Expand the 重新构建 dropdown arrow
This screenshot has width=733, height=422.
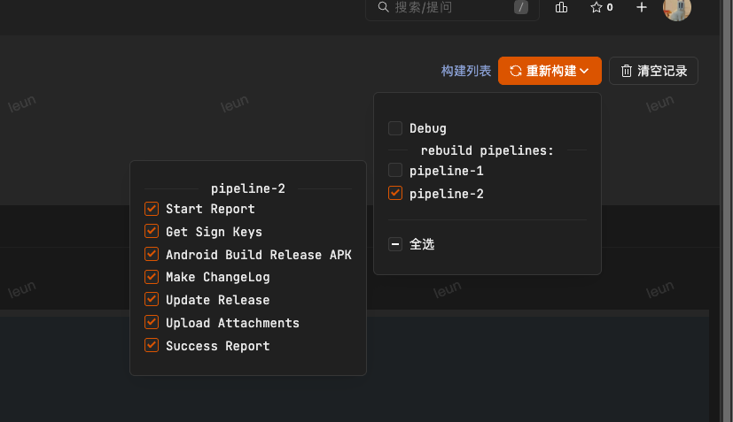coord(585,71)
